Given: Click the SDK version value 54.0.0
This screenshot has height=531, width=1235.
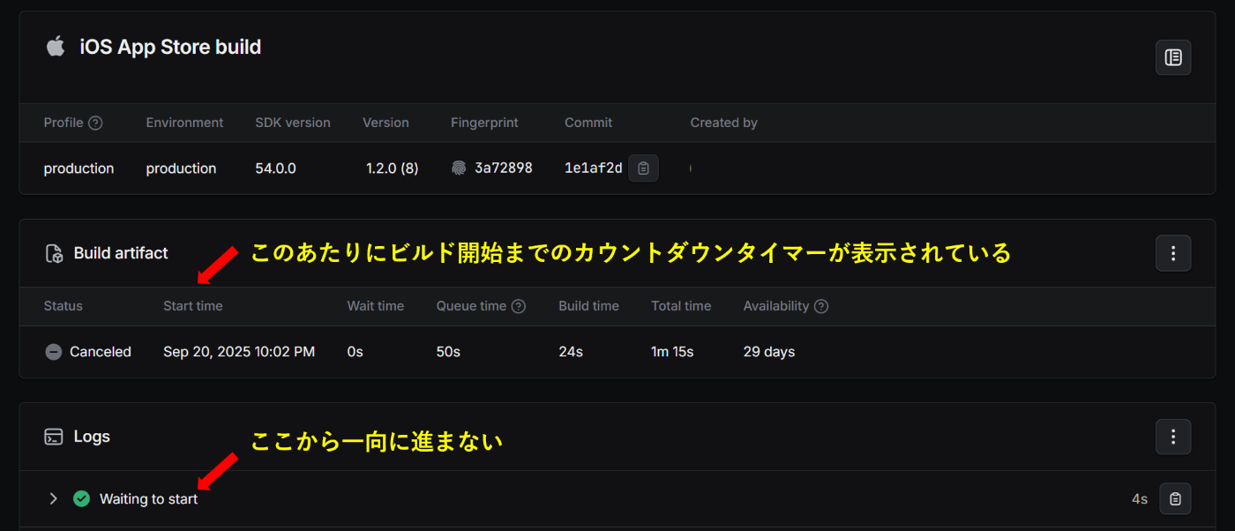Looking at the screenshot, I should [276, 168].
